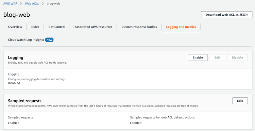Go to Web ACLs breadcrumb
The height and width of the screenshot is (131, 255).
[x=32, y=4]
